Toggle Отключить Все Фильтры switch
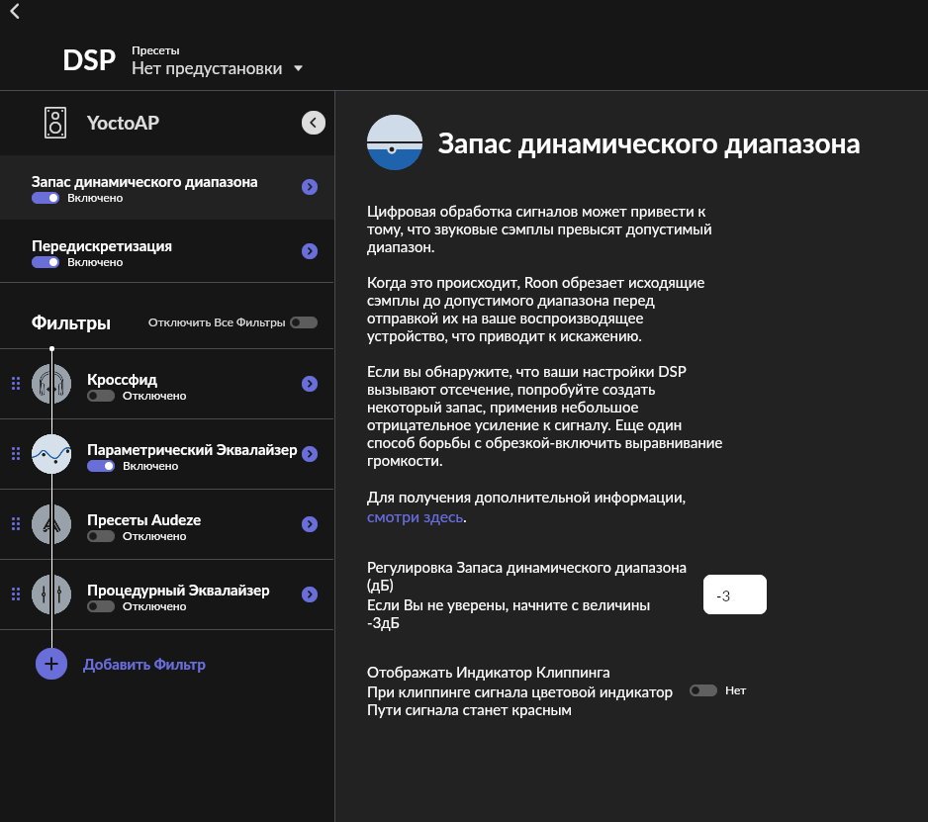This screenshot has width=928, height=822. tap(304, 322)
